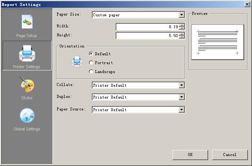
Task: Open the Global Settings globe icon
Action: 27,116
